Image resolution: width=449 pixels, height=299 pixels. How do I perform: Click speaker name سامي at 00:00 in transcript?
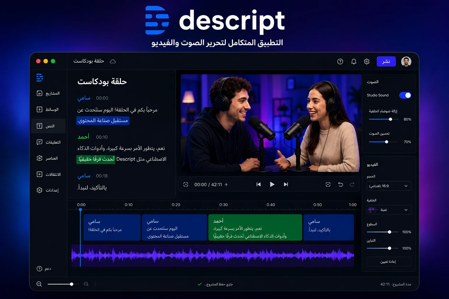click(x=84, y=98)
